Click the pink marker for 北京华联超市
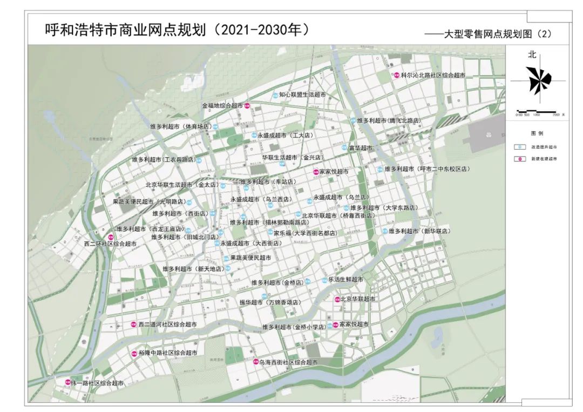 click(337, 299)
